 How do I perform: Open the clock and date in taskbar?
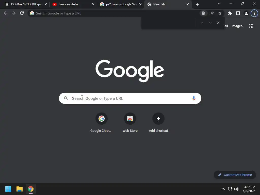249,189
